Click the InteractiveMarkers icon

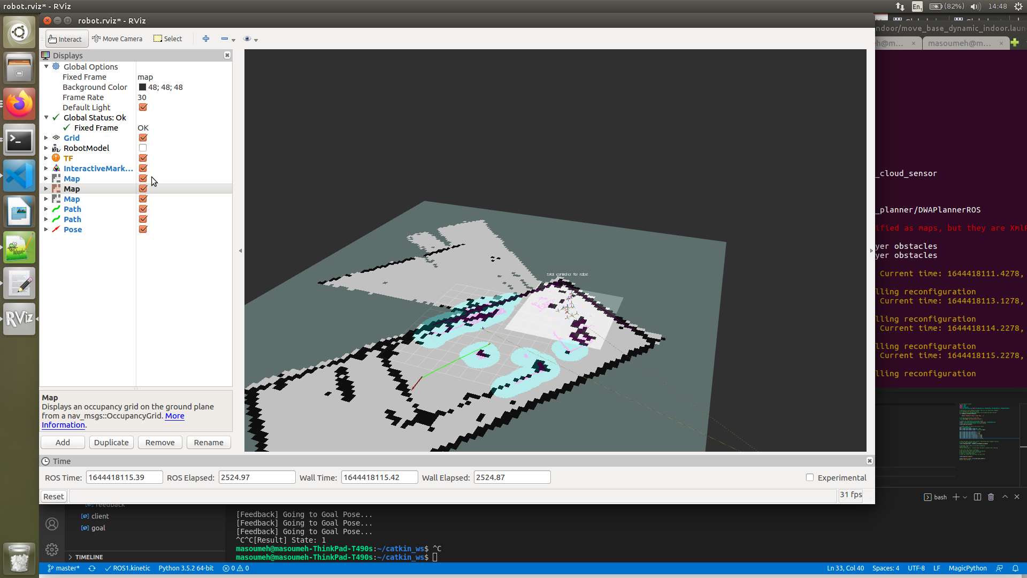[x=56, y=168]
